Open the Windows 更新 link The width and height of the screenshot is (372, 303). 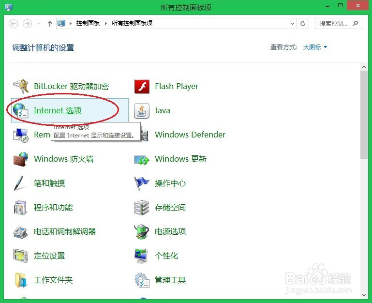[x=181, y=159]
